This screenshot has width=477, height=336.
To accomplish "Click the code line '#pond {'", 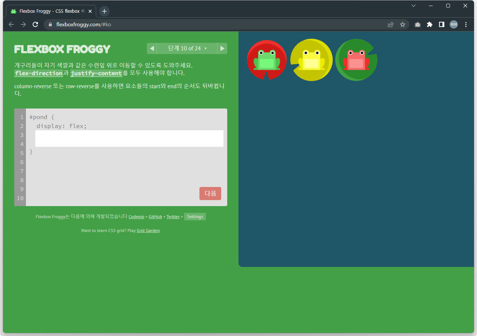I will pos(42,117).
